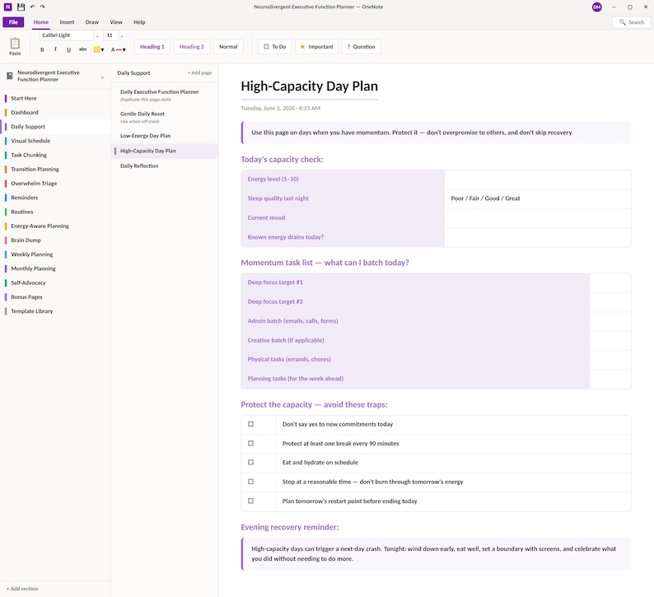Toggle underline formatting

pos(68,49)
